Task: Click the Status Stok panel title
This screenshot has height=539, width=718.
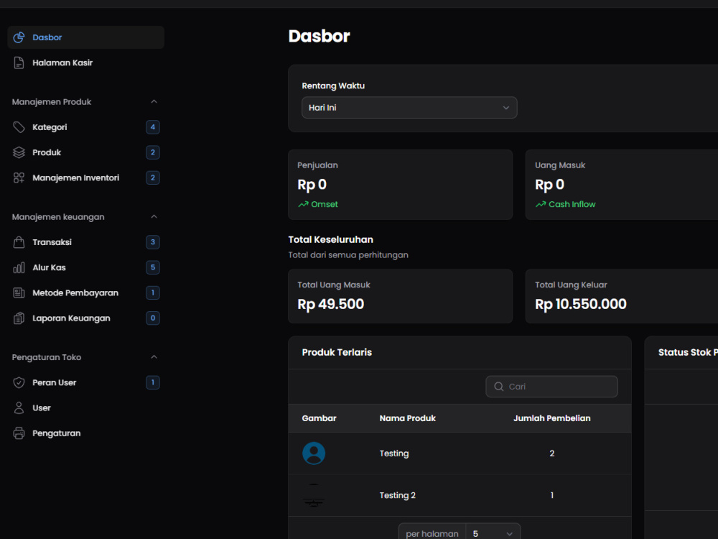Action: click(688, 352)
